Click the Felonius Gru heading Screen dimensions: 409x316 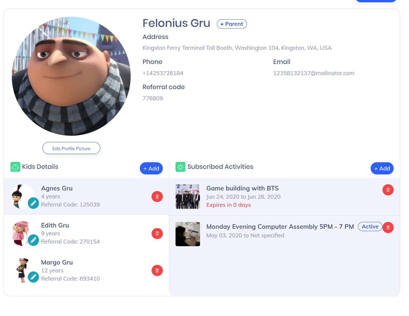click(176, 23)
